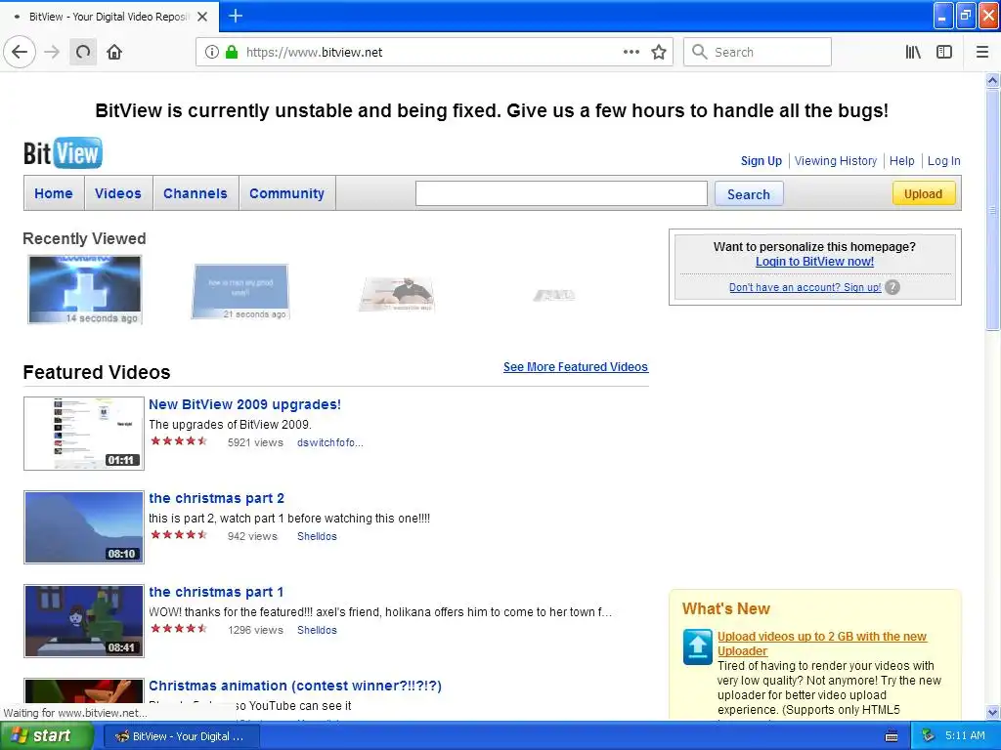Open the Home tab on BitView
The width and height of the screenshot is (1001, 750).
(x=54, y=193)
